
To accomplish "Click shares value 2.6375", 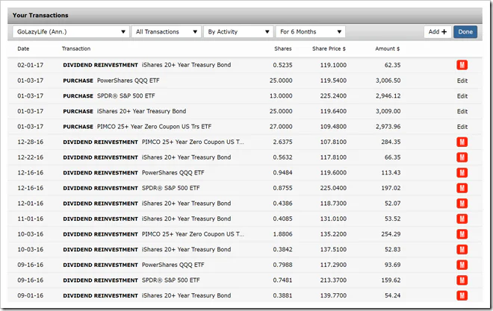I will tap(282, 142).
